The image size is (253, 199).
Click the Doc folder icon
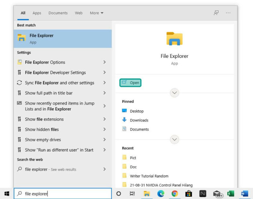[124, 166]
